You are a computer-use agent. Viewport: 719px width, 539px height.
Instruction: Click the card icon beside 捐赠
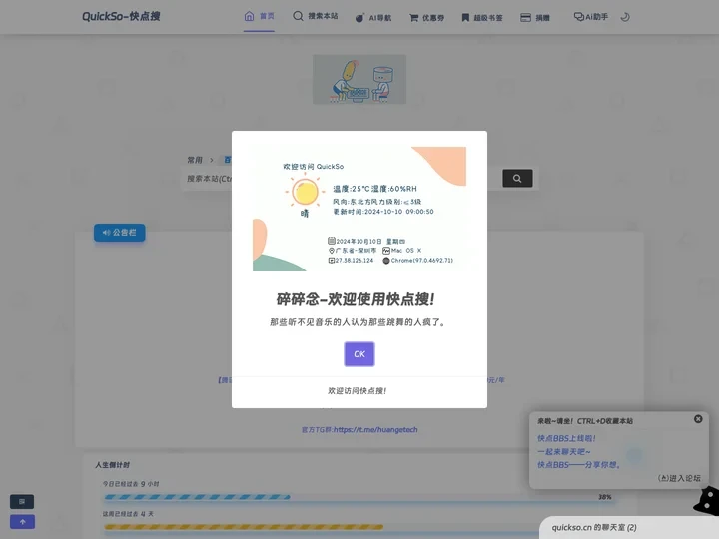[x=525, y=17]
